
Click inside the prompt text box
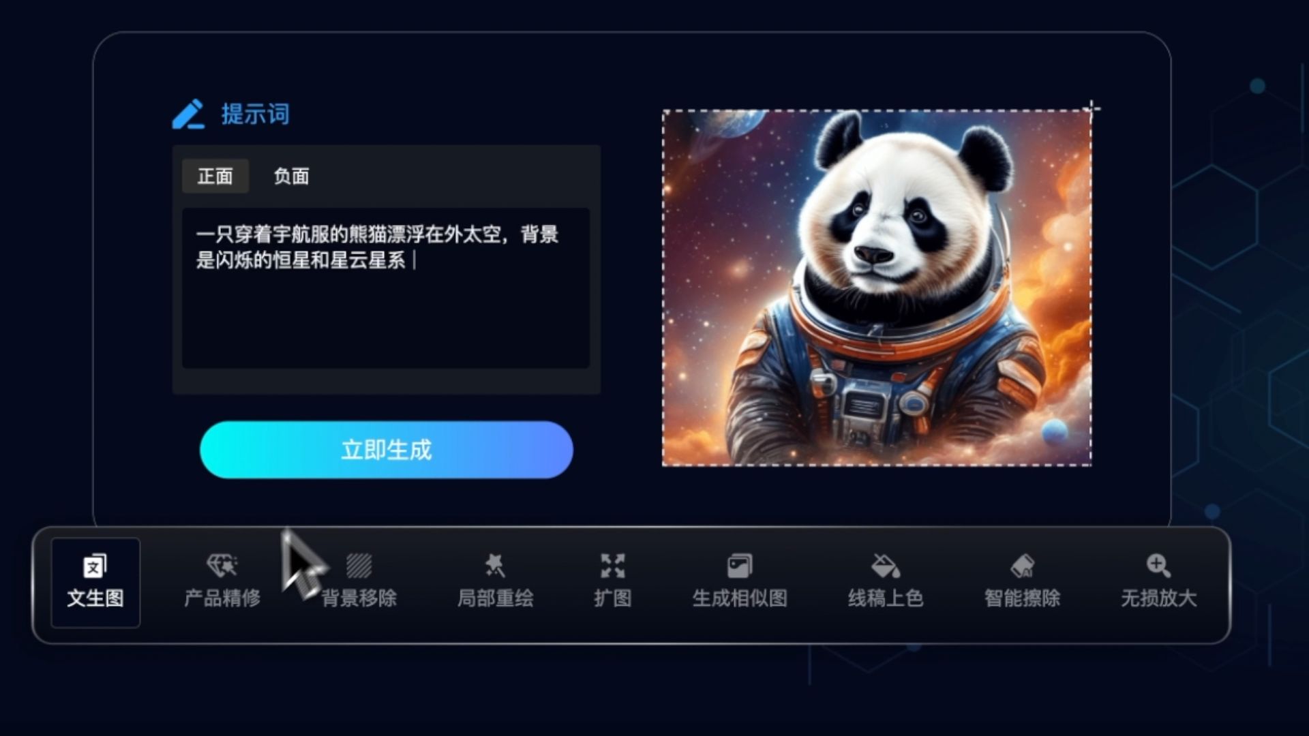pos(386,288)
